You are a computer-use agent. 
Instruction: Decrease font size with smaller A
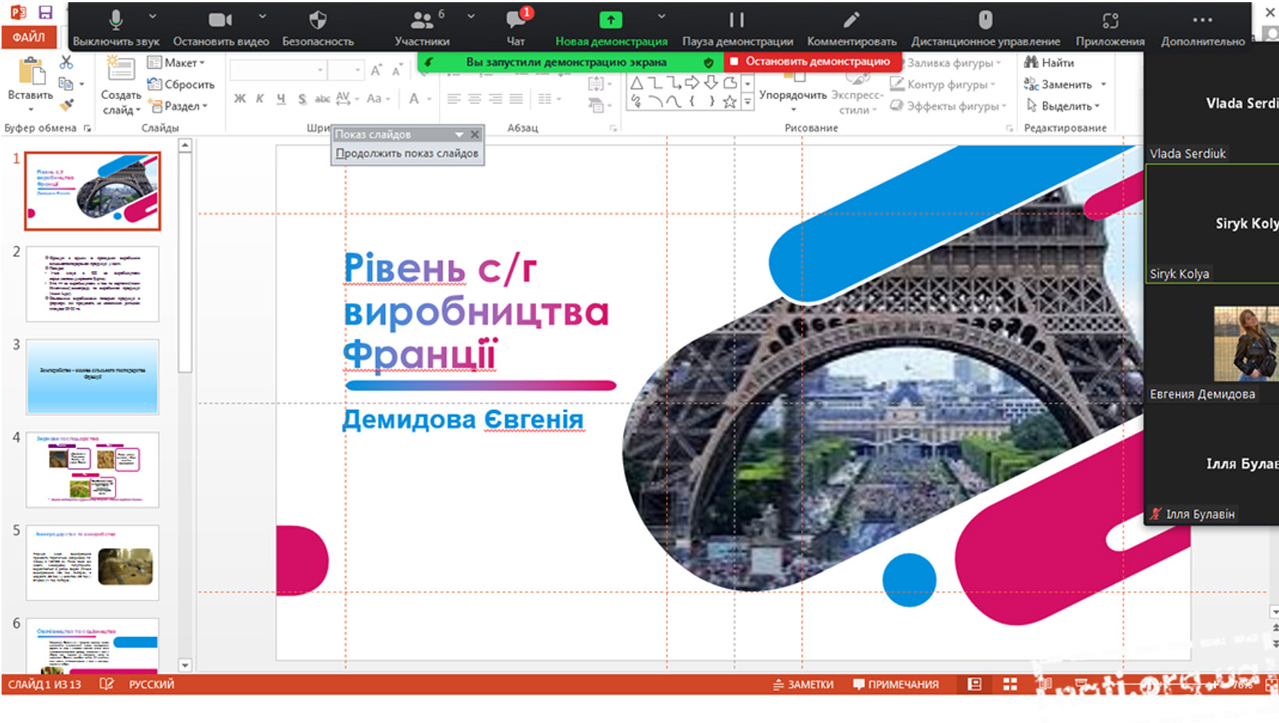click(396, 71)
